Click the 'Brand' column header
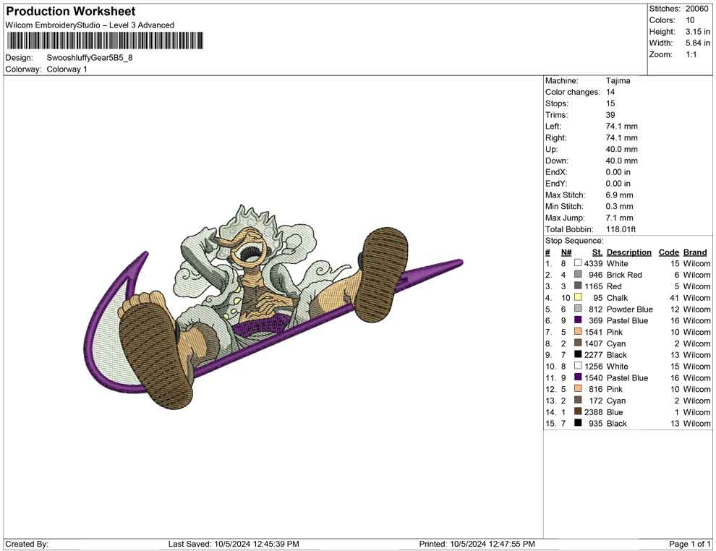Screen dimensions: 716x551 pyautogui.click(x=695, y=252)
